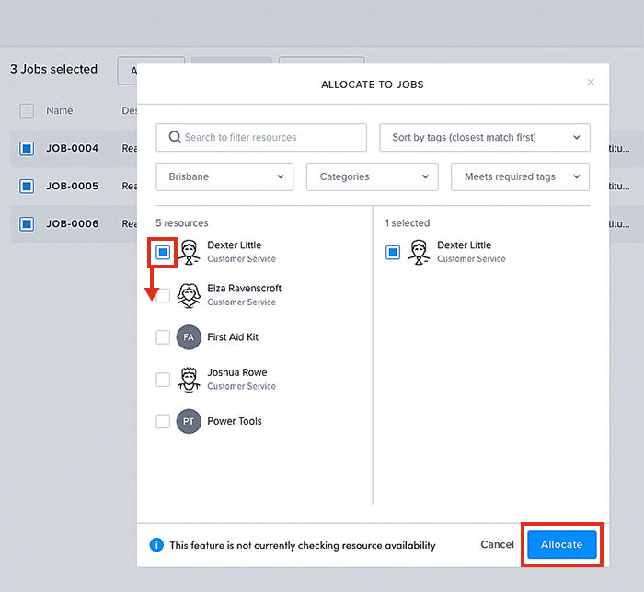Toggle the JOB-0004 row checkbox

point(27,149)
